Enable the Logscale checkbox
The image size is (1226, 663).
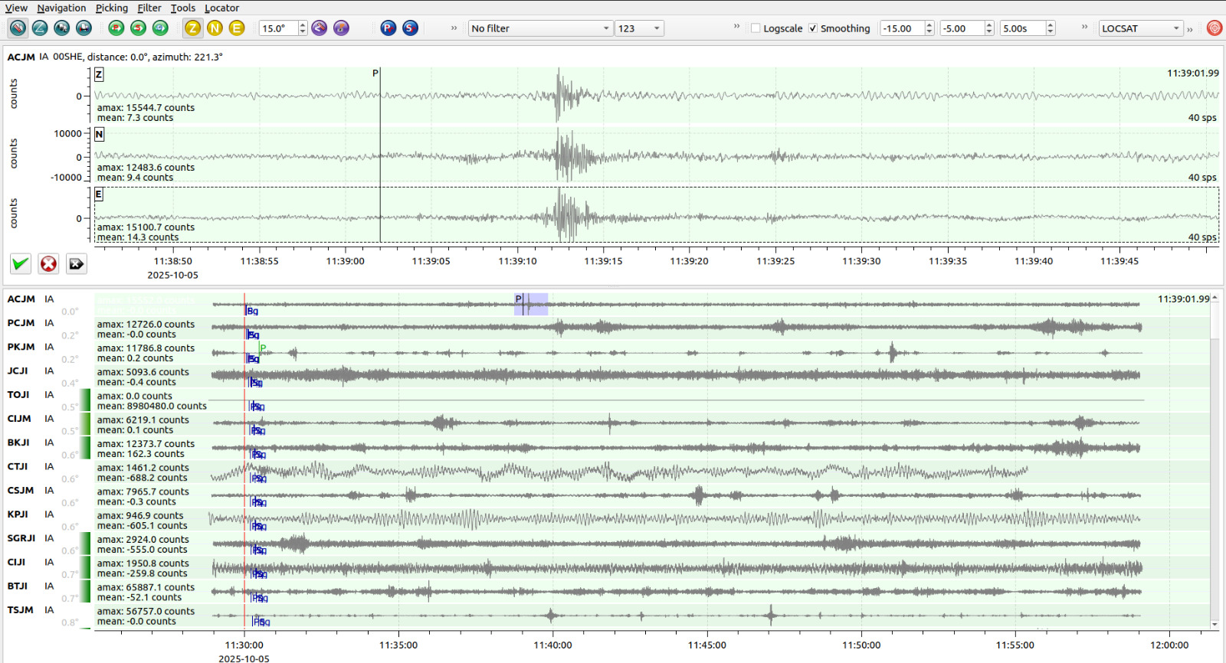click(756, 28)
